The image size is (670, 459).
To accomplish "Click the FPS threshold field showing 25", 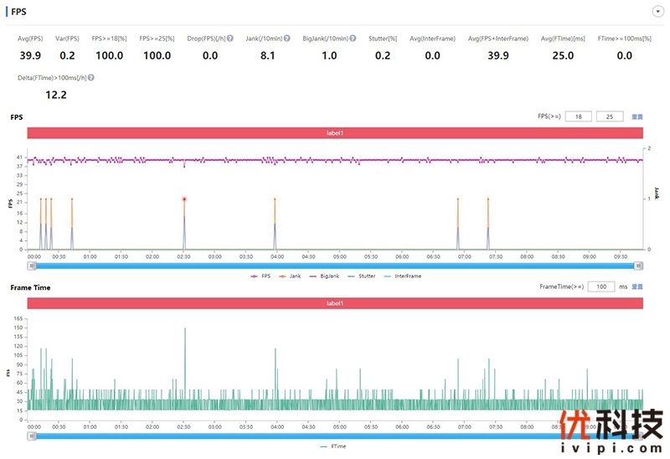I will click(609, 116).
